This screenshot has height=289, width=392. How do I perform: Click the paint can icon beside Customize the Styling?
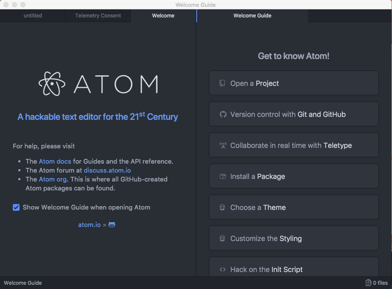(222, 238)
